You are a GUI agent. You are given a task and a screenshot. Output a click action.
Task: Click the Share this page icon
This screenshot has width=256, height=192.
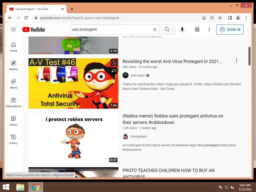point(212,18)
